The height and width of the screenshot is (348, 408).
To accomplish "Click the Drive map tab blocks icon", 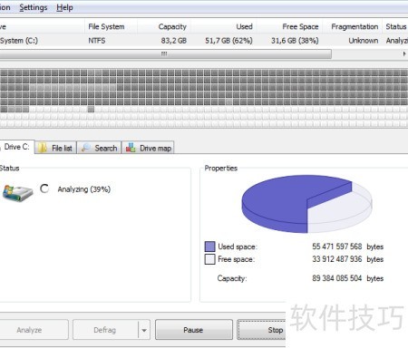I will coord(131,148).
